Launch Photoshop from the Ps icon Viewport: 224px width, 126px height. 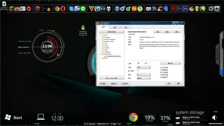(180, 9)
